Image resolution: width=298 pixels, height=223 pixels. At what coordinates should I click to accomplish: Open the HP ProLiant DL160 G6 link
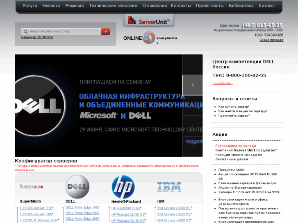pos(128,214)
